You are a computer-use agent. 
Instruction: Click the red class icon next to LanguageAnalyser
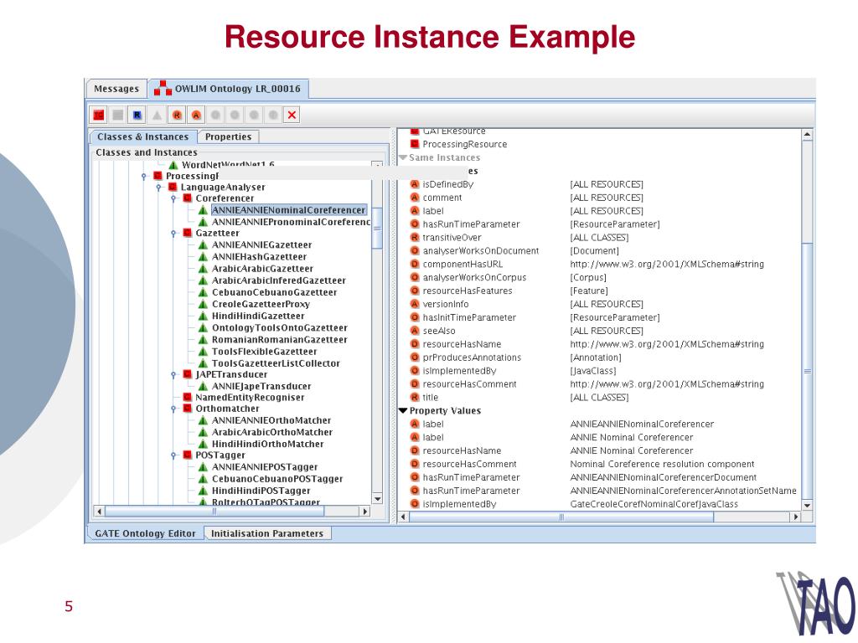(x=173, y=187)
